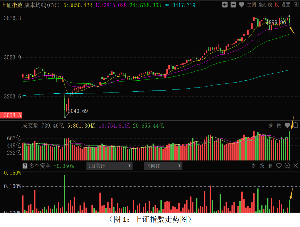
Task: Click the 739.46亿 volume value
Action: tap(53, 125)
